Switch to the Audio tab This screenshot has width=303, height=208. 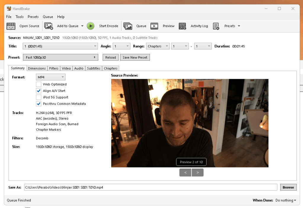[79, 68]
